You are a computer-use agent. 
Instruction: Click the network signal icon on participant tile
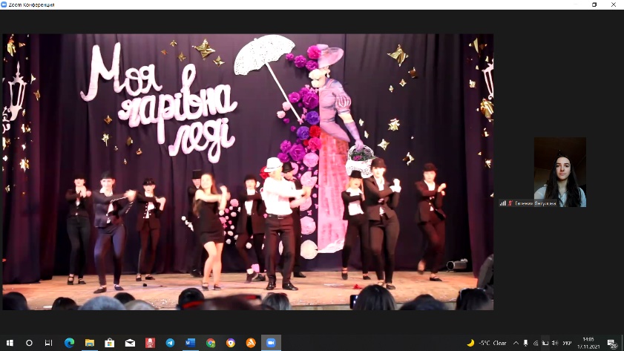point(502,203)
